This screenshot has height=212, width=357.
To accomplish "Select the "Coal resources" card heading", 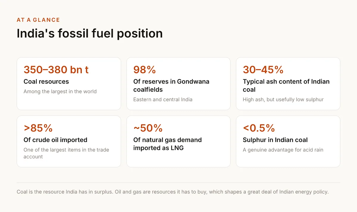I will (46, 82).
